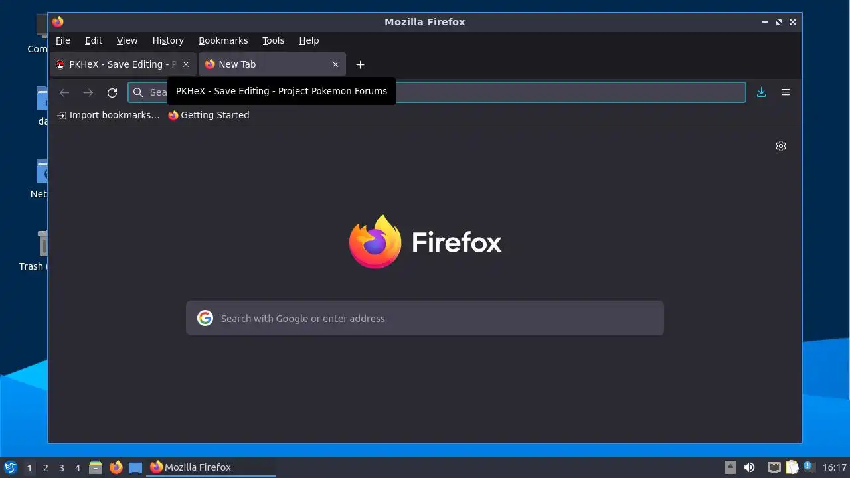Image resolution: width=850 pixels, height=478 pixels.
Task: Switch to workspace 1
Action: (29, 467)
